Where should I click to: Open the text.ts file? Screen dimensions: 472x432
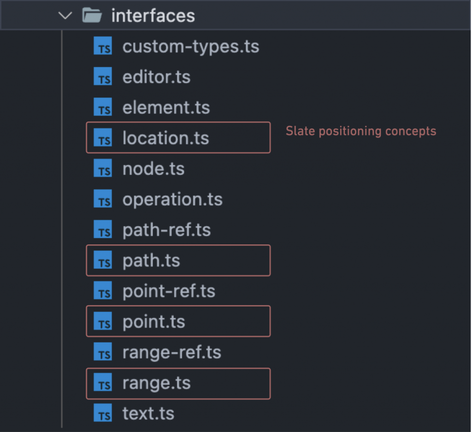coord(148,413)
